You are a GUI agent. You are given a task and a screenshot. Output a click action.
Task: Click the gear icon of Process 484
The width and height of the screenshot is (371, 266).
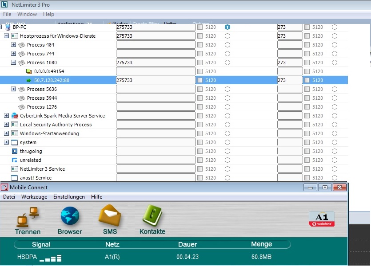coord(22,45)
